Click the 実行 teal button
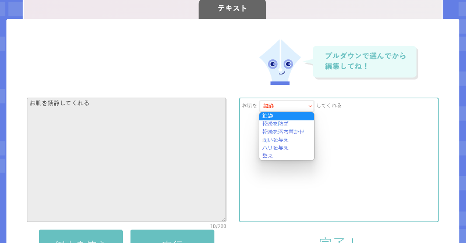This screenshot has width=466, height=243. [172, 237]
